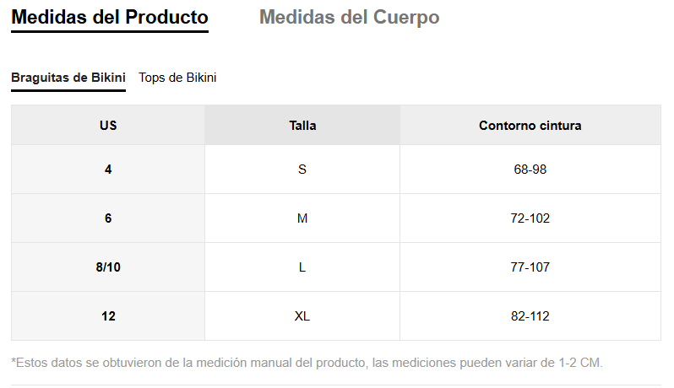This screenshot has height=388, width=674.
Task: Click the Talla column header
Action: pyautogui.click(x=302, y=126)
